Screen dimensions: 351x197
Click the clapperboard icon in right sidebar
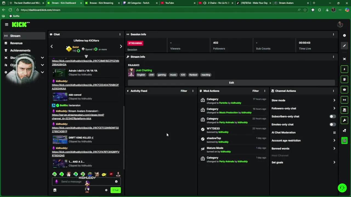pos(344,141)
